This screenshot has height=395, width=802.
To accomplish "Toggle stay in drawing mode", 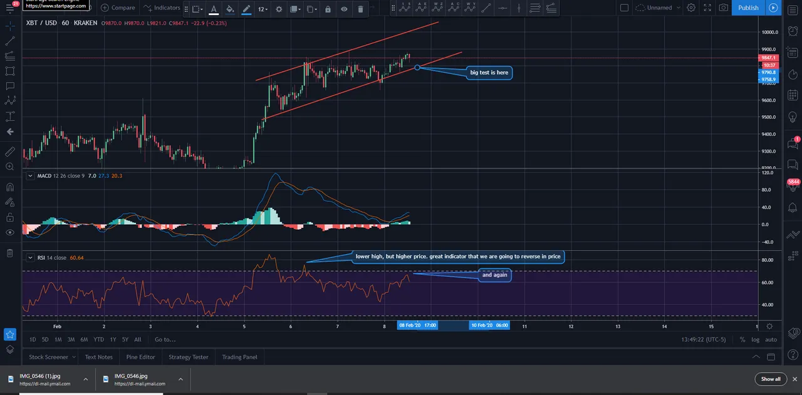I will (x=10, y=202).
